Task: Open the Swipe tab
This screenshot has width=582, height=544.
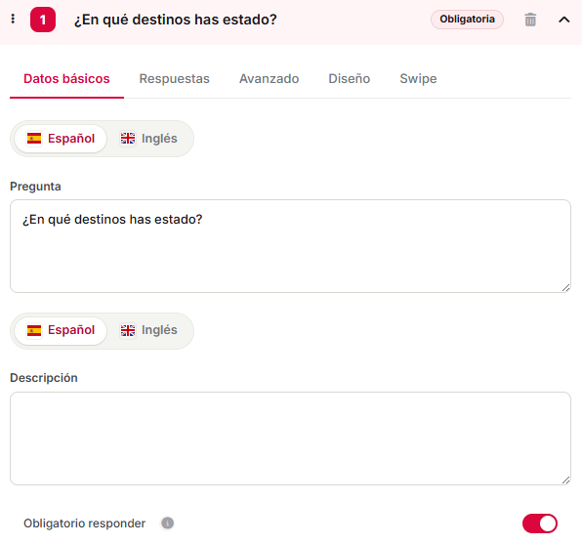Action: click(418, 79)
